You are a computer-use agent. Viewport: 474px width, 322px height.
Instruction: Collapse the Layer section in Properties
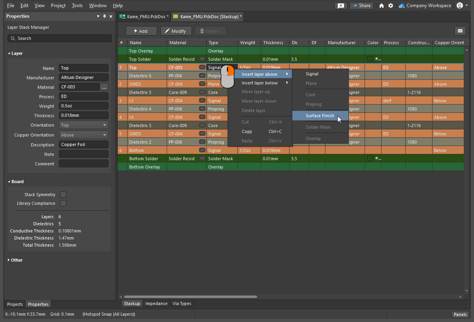[10, 53]
